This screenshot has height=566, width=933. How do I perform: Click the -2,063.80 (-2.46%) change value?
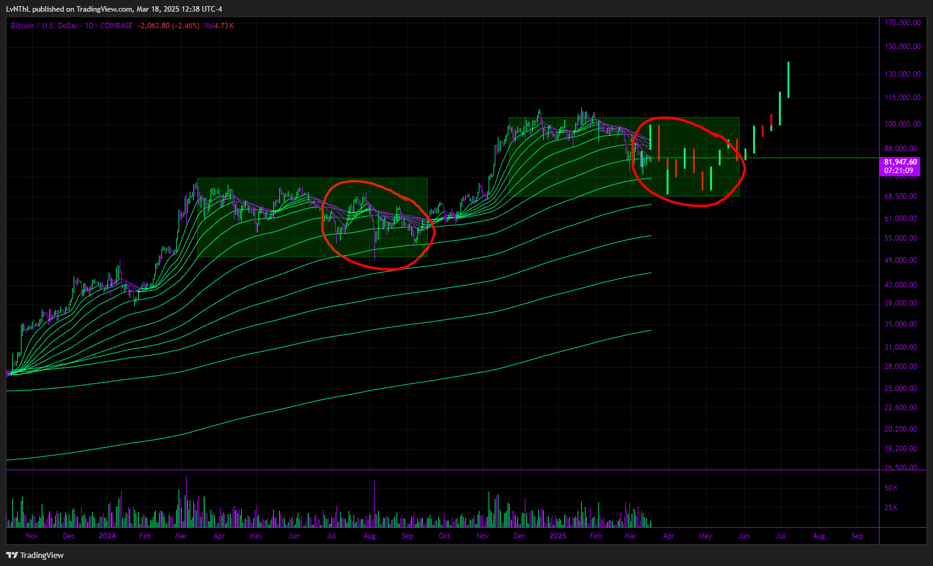(168, 26)
